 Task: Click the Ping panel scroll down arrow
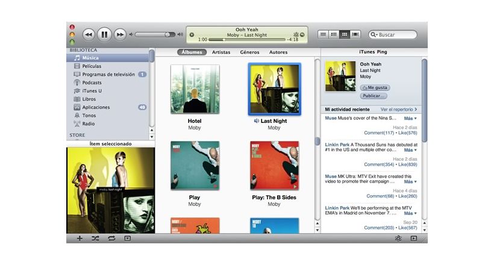pos(424,230)
